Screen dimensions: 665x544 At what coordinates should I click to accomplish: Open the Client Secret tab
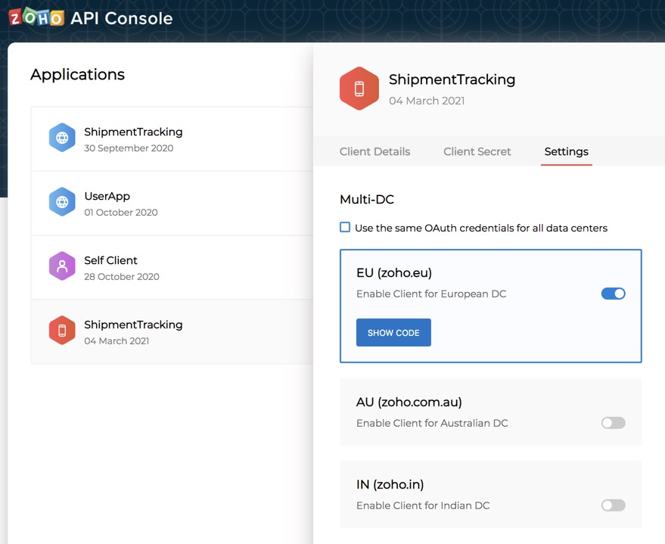tap(477, 151)
